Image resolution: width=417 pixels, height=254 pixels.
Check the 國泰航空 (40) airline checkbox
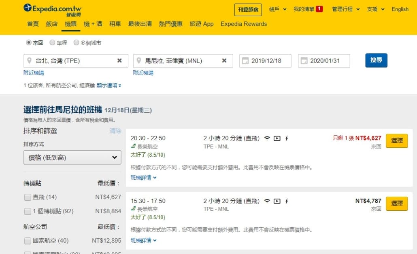(x=28, y=241)
